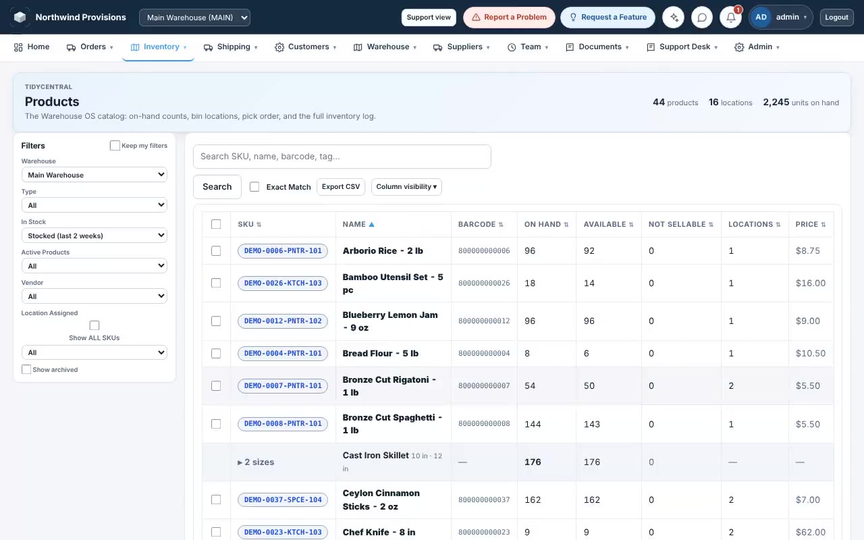
Task: Click Export CSV button
Action: pos(341,187)
